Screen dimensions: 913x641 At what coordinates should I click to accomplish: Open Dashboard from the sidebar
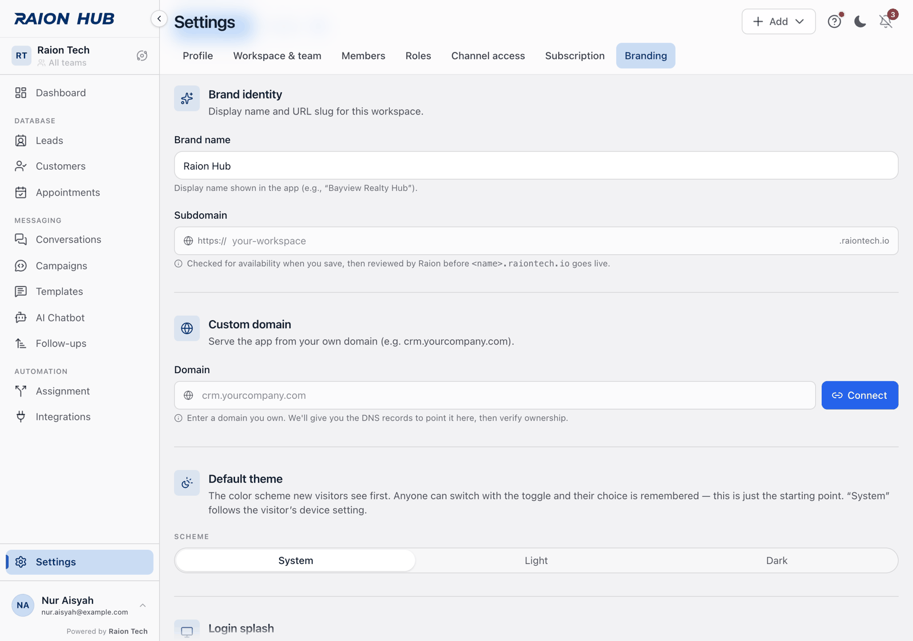coord(79,93)
